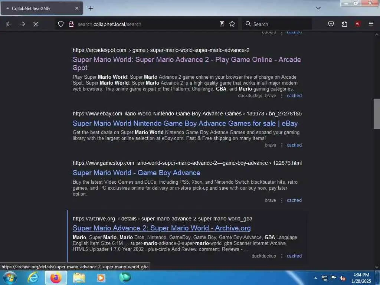380x285 pixels.
Task: Open cached link for Archive.org result
Action: pos(294,256)
